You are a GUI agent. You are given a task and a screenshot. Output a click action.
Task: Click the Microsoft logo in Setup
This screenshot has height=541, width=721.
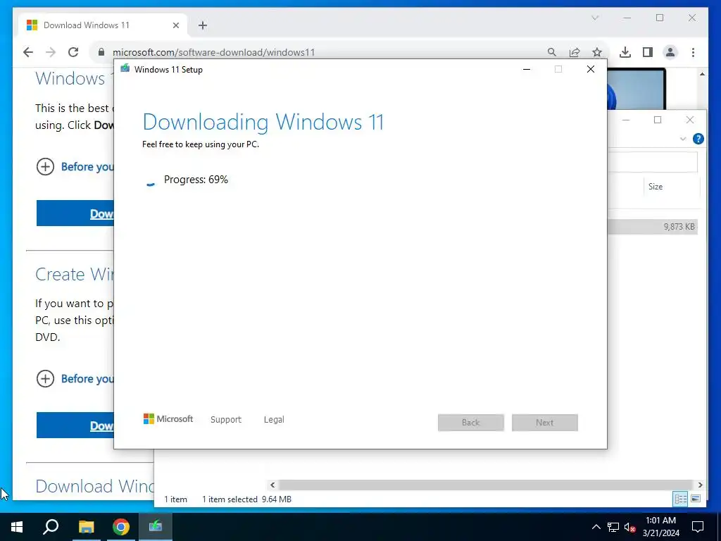[168, 419]
